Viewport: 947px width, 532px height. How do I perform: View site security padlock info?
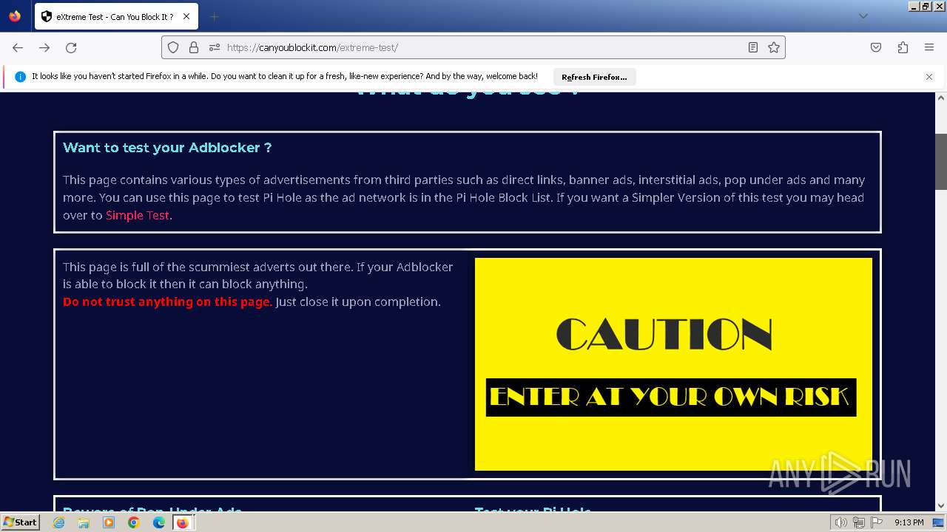194,47
